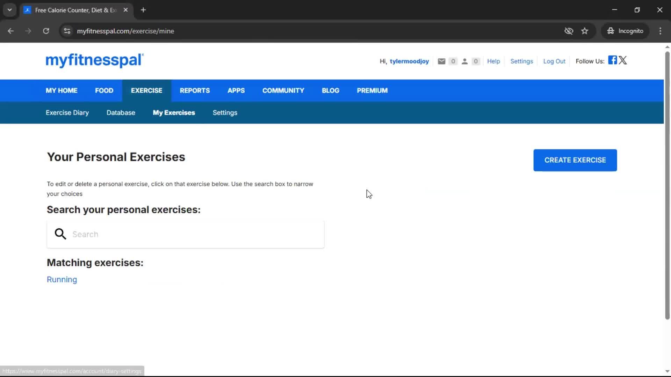The width and height of the screenshot is (671, 377).
Task: Click the messages count badge
Action: click(x=453, y=61)
